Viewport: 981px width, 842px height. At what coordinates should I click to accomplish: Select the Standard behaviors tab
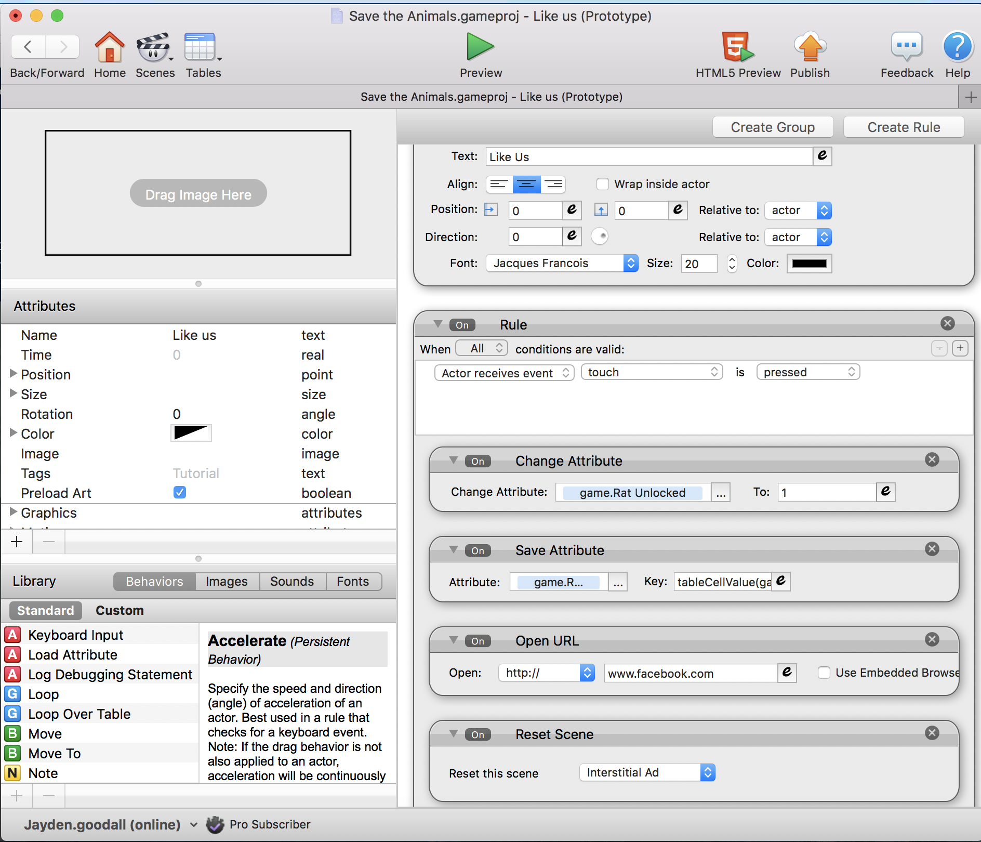45,610
